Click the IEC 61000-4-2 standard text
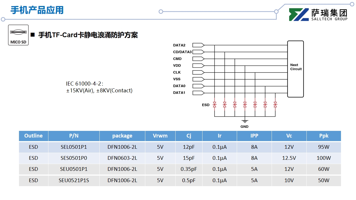This screenshot has height=200, width=356. tap(84, 84)
